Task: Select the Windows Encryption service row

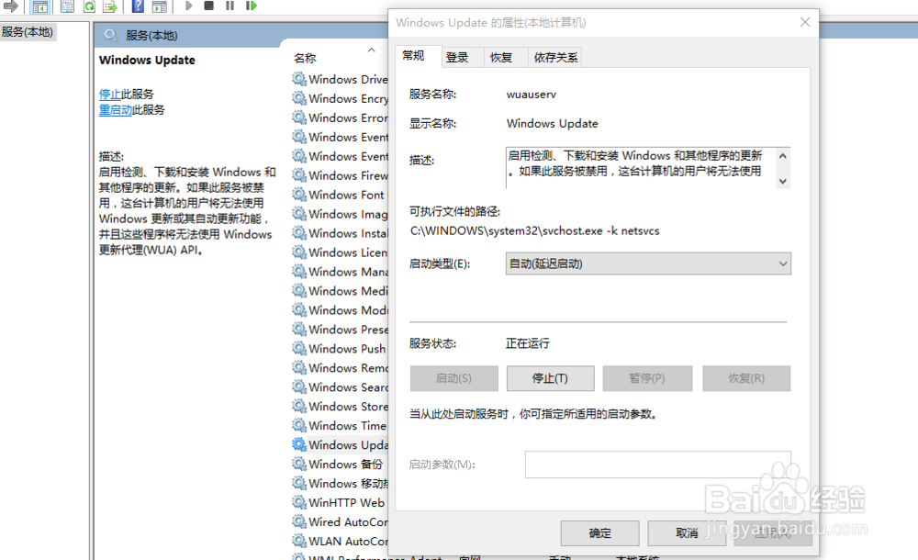Action: tap(341, 98)
